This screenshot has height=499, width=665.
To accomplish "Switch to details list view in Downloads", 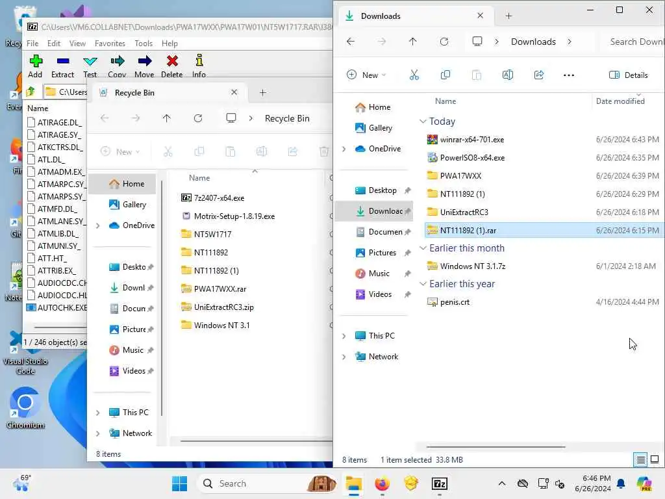I will point(640,459).
